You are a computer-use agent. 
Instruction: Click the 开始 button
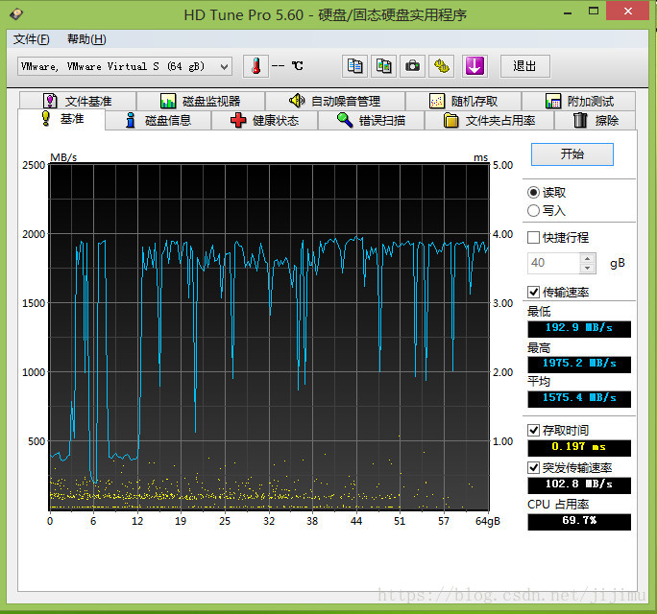tap(572, 154)
